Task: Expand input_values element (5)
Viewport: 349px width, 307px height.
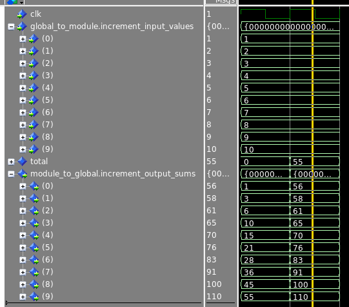Action: click(x=23, y=100)
